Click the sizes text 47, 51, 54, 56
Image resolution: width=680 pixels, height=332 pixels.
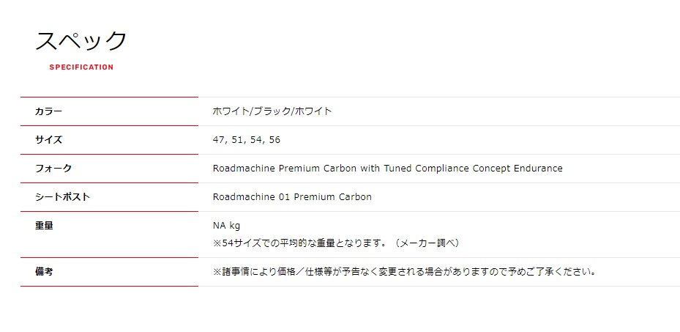[x=247, y=140]
